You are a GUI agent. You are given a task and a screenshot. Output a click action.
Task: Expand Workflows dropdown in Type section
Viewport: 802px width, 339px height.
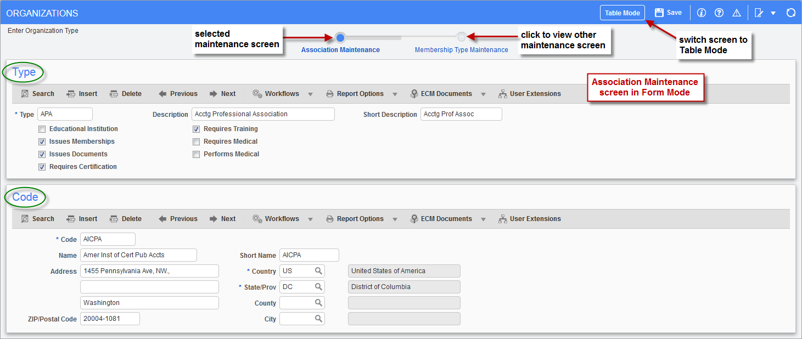click(x=310, y=94)
